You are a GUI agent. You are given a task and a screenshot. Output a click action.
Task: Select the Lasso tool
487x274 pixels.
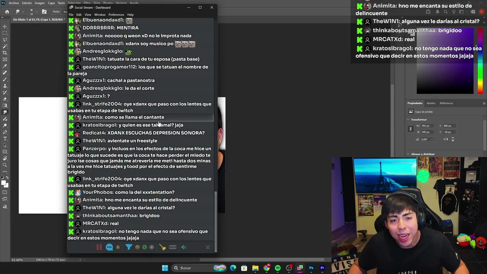(5, 40)
